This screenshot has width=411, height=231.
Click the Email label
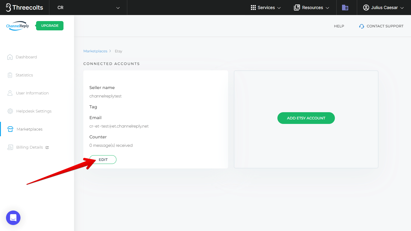(x=95, y=118)
